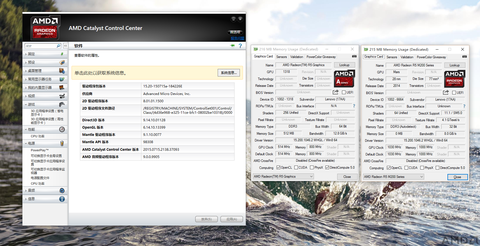
Task: Click the 首选项 preferences button
Action: pos(235,32)
